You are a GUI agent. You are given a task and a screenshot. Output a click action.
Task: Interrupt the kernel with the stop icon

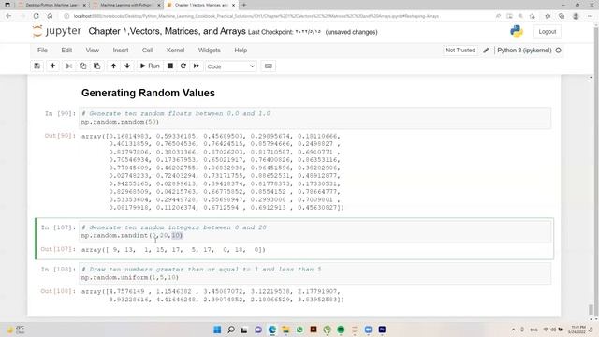(170, 66)
